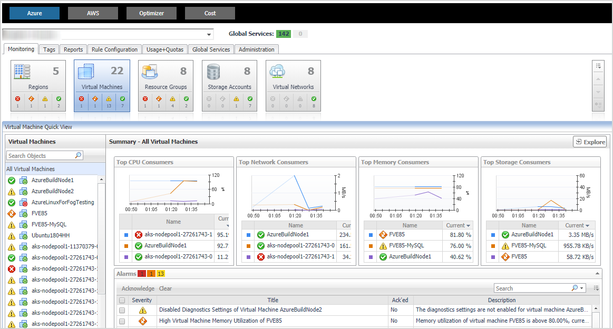
Task: Click the Clear alarm button
Action: [x=166, y=288]
